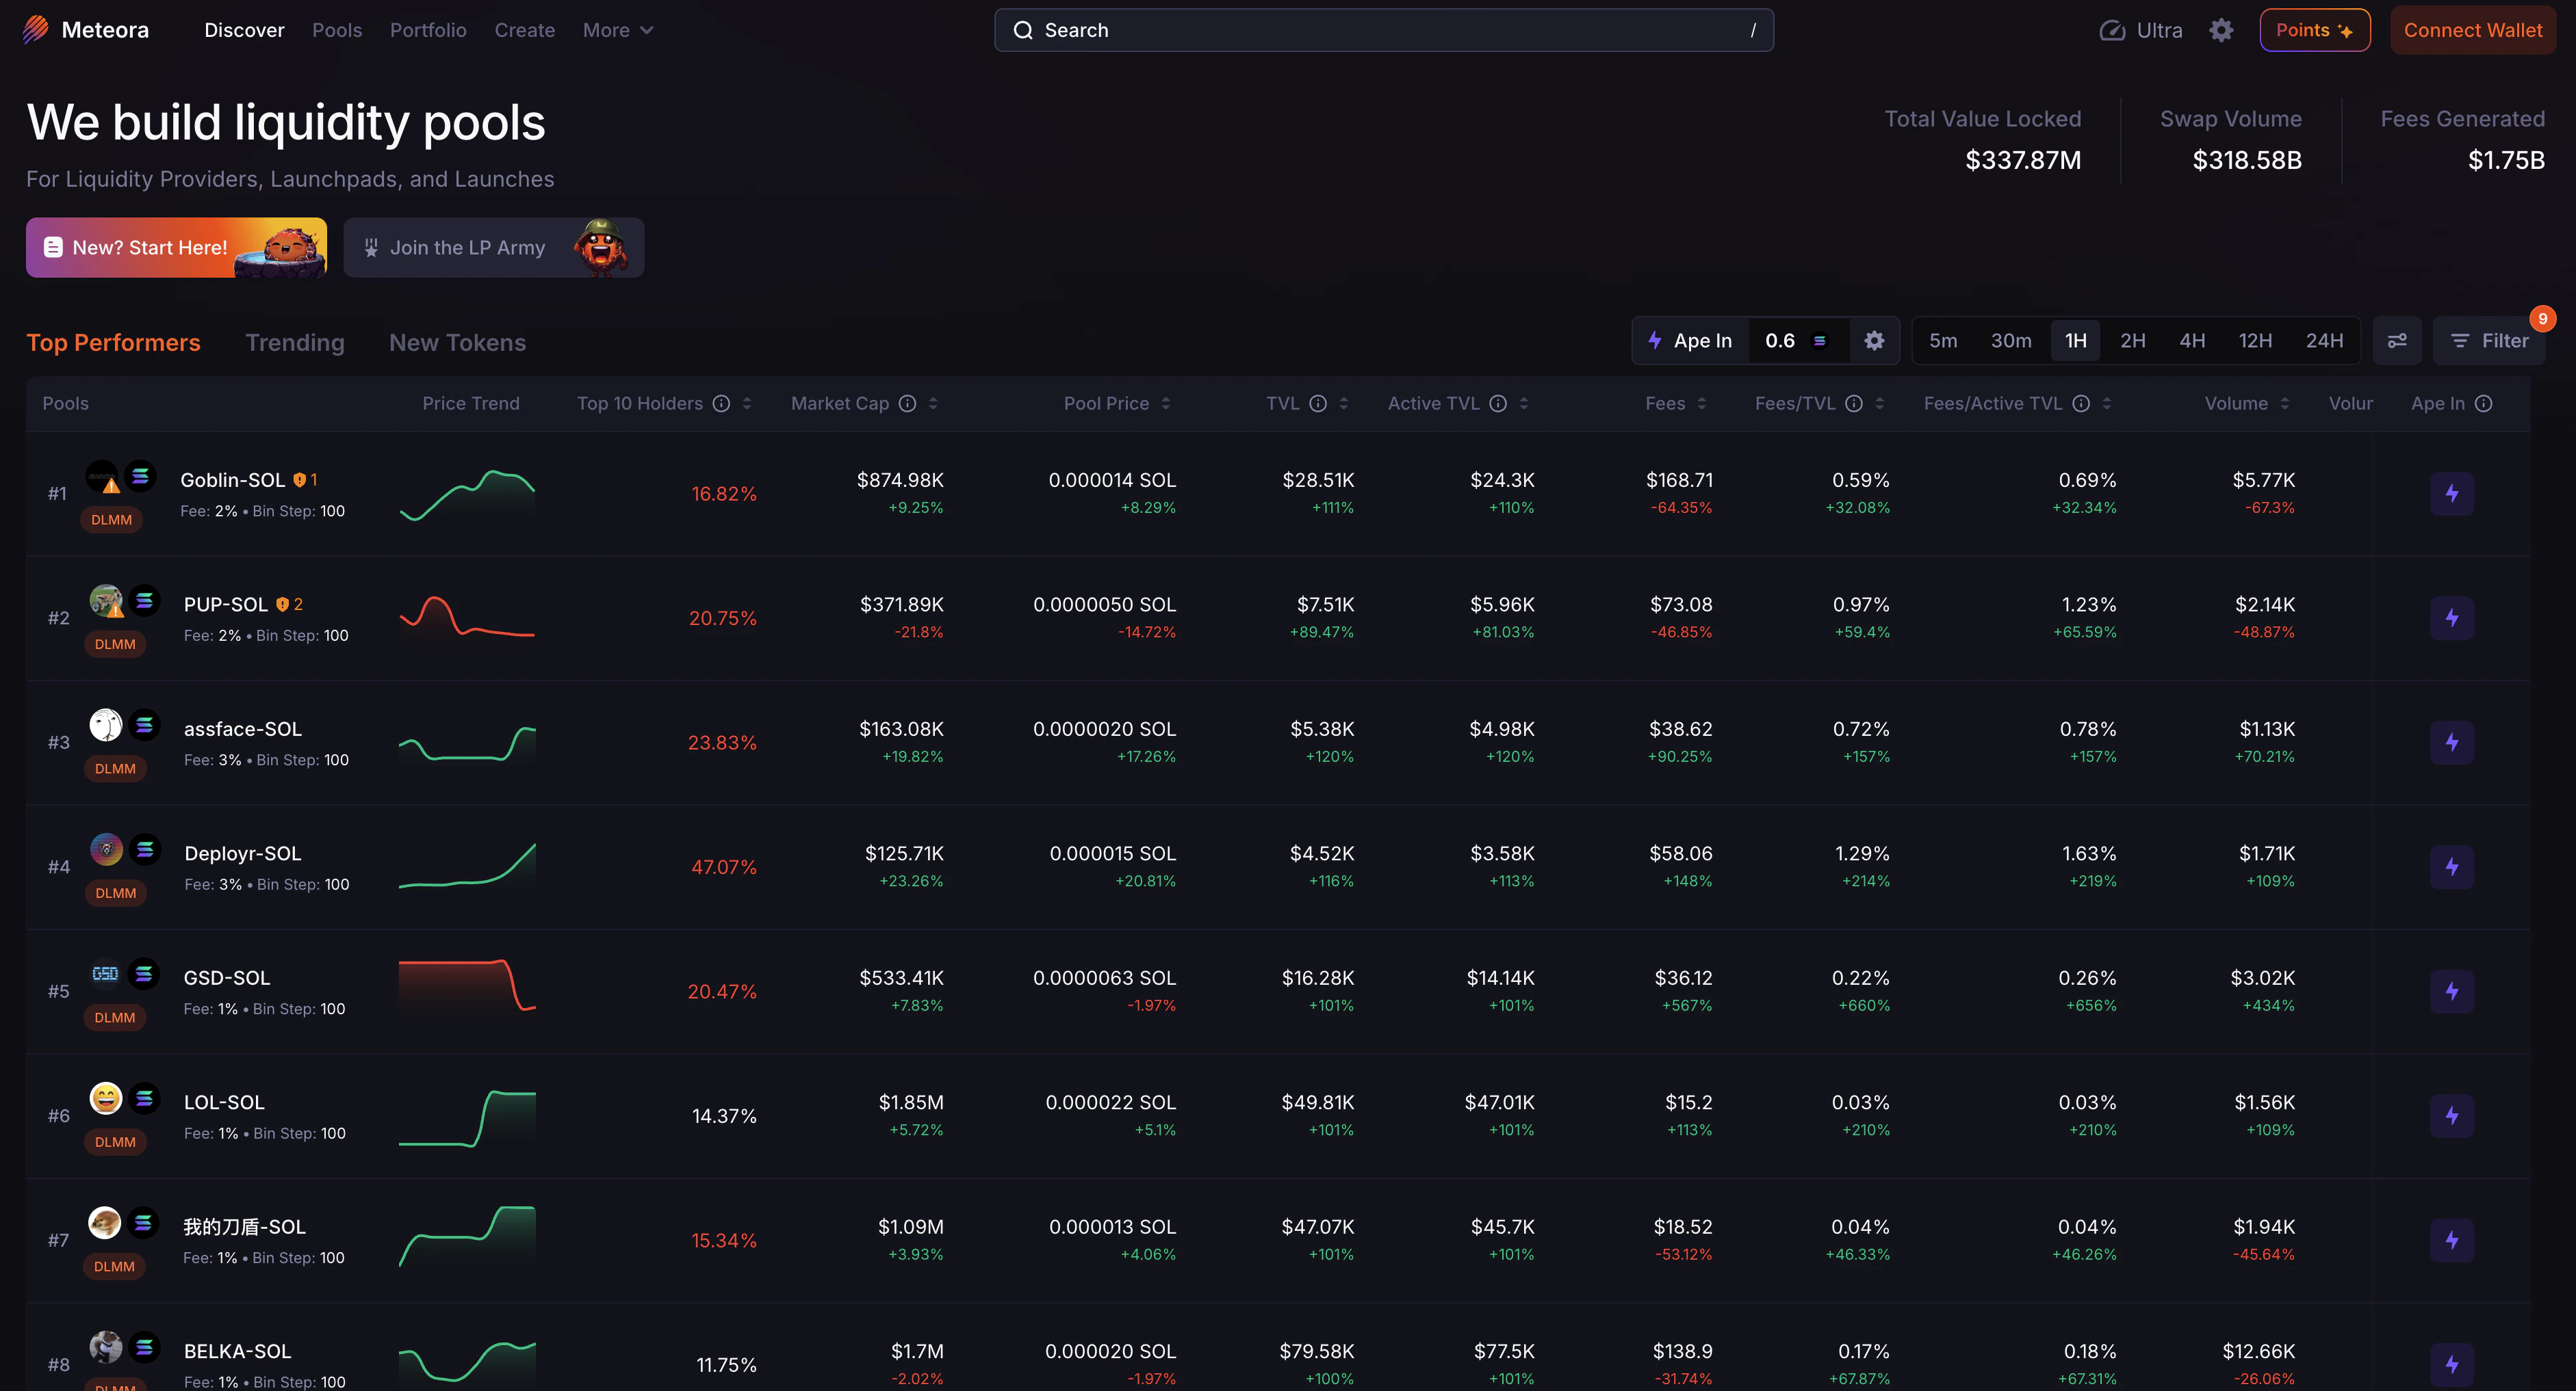Select the 24H timeframe
Viewport: 2576px width, 1391px height.
click(x=2325, y=341)
